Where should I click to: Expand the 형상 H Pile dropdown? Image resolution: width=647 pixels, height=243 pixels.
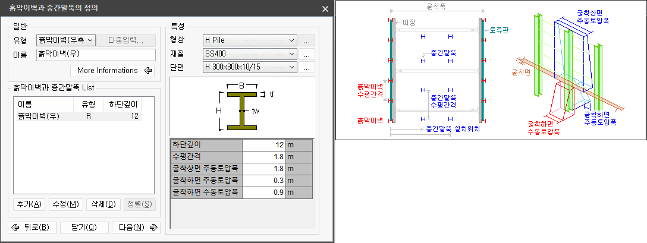(249, 40)
